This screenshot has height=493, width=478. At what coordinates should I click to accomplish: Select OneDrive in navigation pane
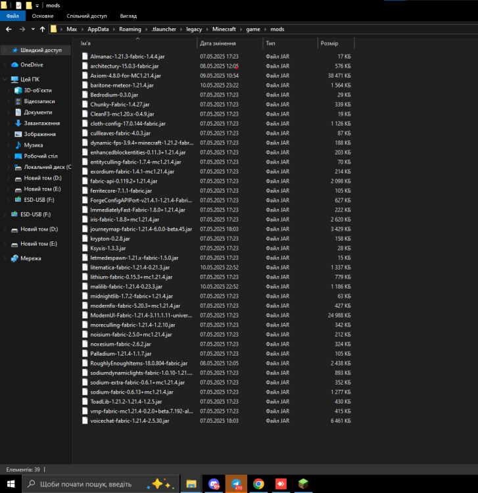[32, 65]
